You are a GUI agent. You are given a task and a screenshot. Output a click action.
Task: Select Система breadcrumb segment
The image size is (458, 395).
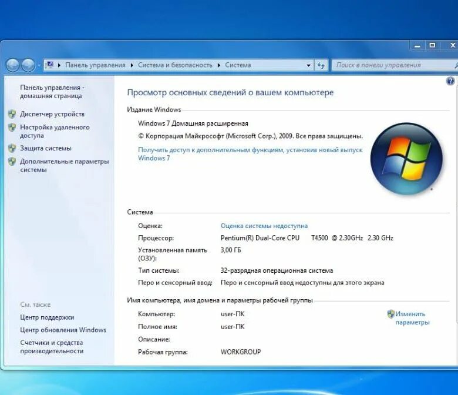click(238, 65)
